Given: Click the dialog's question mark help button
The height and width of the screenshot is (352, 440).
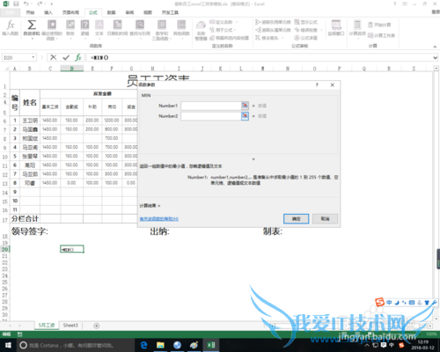Looking at the screenshot, I should tap(317, 84).
